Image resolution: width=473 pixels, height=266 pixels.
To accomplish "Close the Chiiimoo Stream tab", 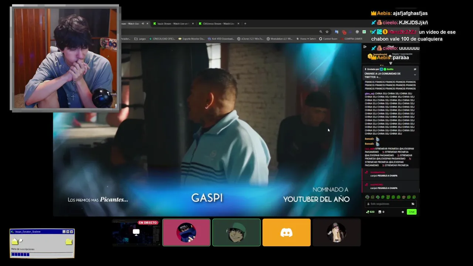I will (x=238, y=24).
